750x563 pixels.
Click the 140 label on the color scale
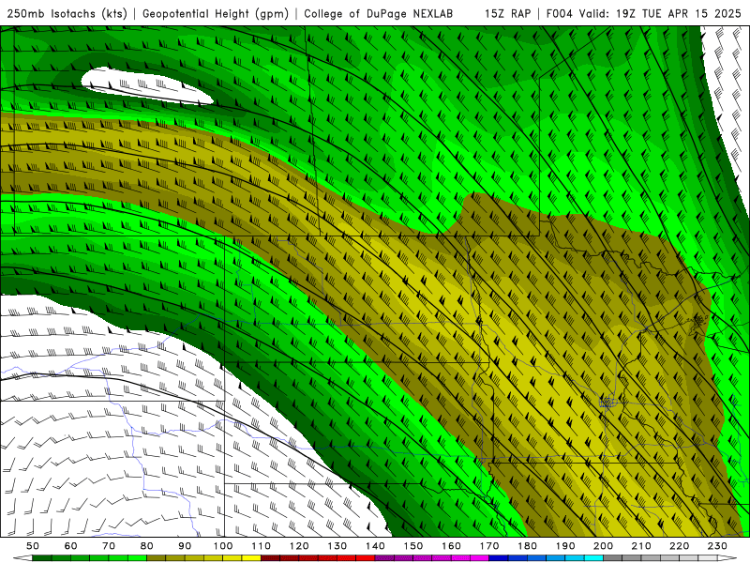375,546
